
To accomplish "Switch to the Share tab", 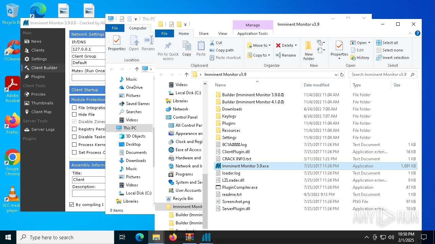I will (x=204, y=34).
